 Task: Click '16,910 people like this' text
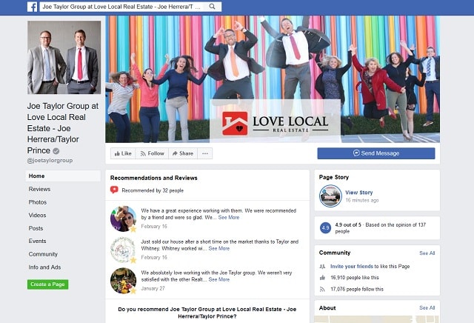[355, 278]
